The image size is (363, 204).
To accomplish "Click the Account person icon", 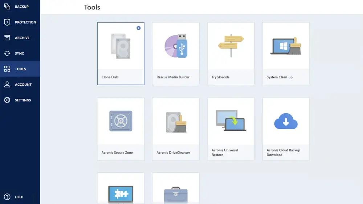I will click(7, 84).
